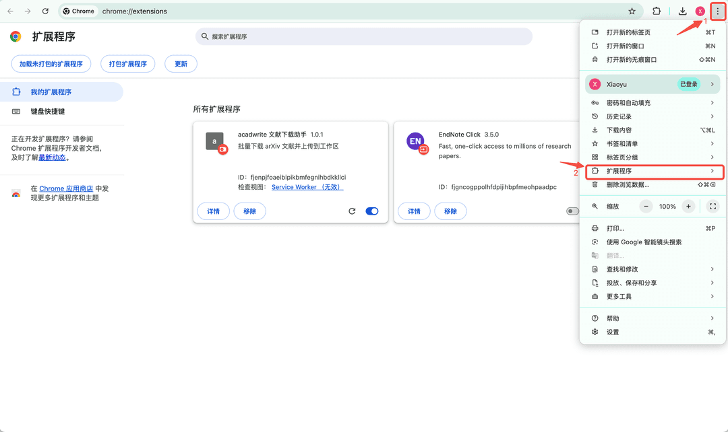Open 详情 for acadwrite extension

[213, 211]
